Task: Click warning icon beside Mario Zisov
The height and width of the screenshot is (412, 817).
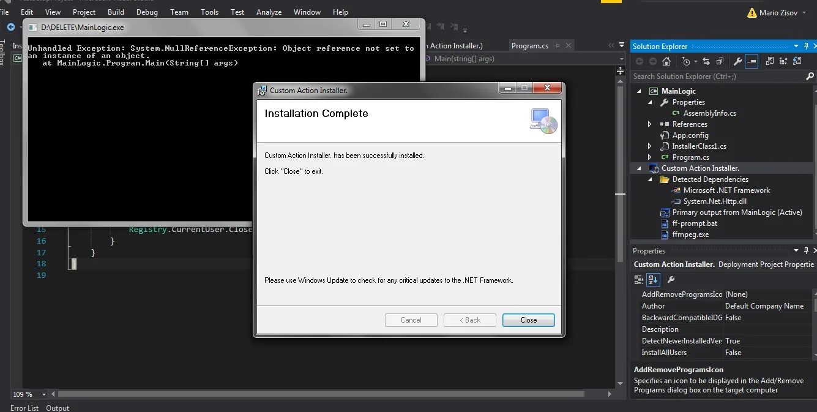Action: click(x=752, y=12)
